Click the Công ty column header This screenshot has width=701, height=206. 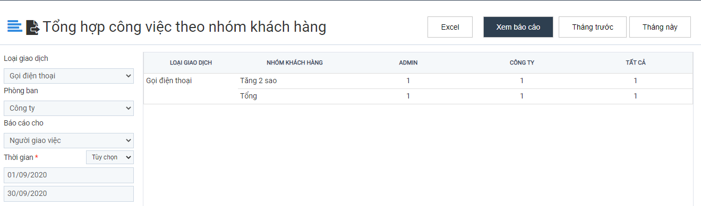pos(522,62)
